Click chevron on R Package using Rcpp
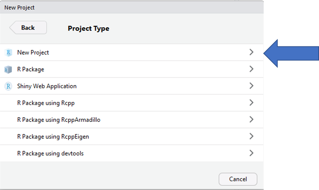The width and height of the screenshot is (319, 190). [252, 103]
